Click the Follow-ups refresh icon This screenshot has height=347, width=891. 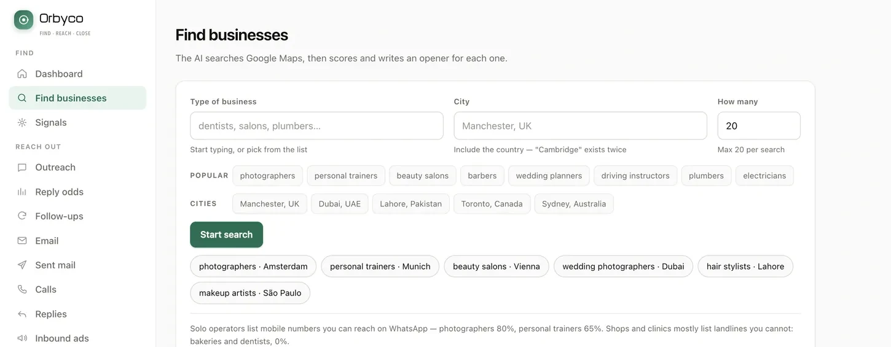click(x=22, y=216)
